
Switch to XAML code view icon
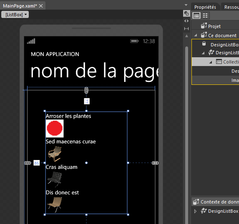(x=186, y=21)
